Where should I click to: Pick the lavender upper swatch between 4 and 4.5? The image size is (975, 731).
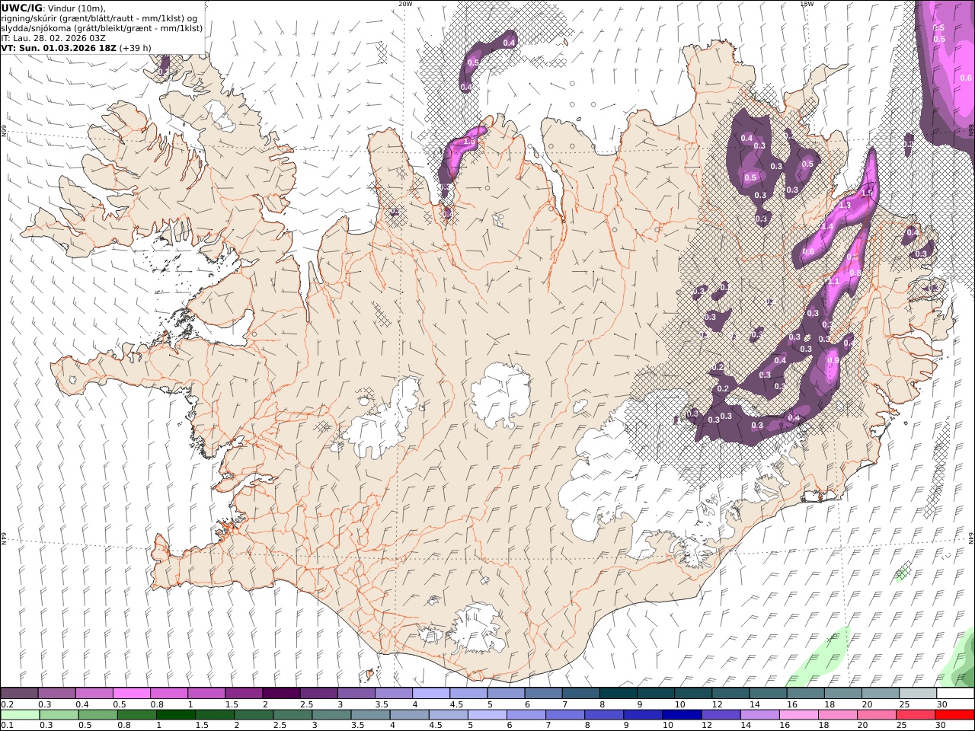point(431,693)
